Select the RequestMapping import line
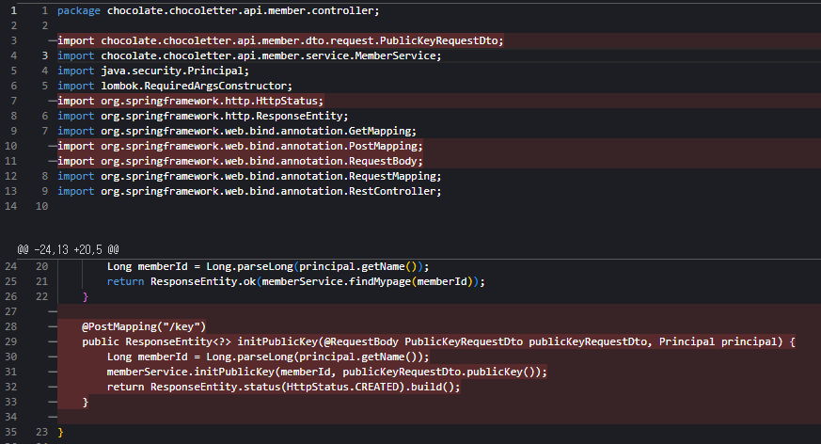This screenshot has width=821, height=444. (249, 177)
